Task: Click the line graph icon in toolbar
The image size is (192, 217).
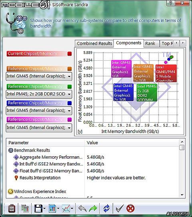Action: (x=66, y=208)
